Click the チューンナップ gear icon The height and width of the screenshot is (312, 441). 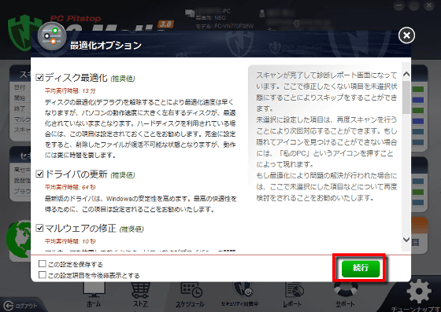pos(419,291)
